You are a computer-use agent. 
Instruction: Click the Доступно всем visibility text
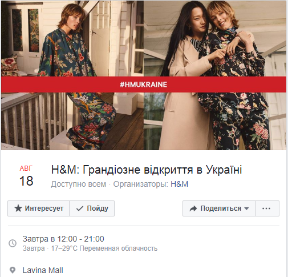78,184
